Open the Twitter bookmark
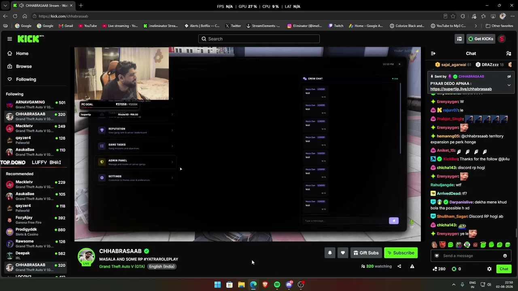This screenshot has width=518, height=291. pyautogui.click(x=233, y=26)
